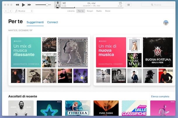178x118 pixels.
Task: Switch to the Radio tab
Action: click(x=99, y=11)
